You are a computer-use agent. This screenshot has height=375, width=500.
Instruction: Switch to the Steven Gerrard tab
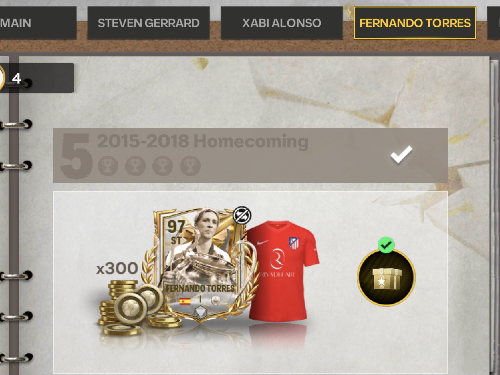tap(148, 23)
